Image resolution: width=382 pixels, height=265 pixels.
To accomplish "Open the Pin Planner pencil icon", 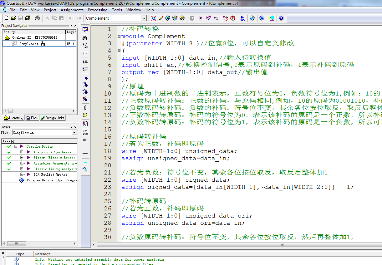I will tap(160, 18).
